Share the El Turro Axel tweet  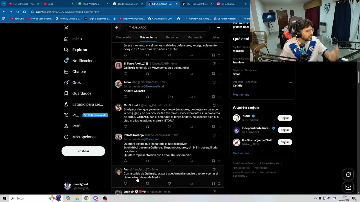219,74
